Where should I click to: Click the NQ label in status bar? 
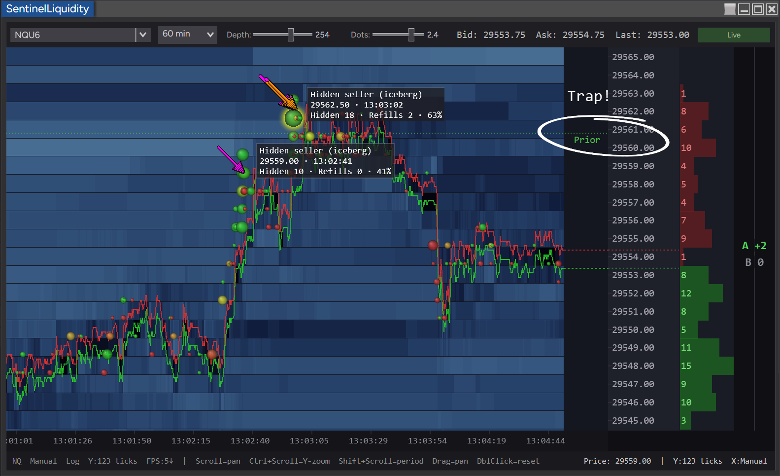[17, 461]
